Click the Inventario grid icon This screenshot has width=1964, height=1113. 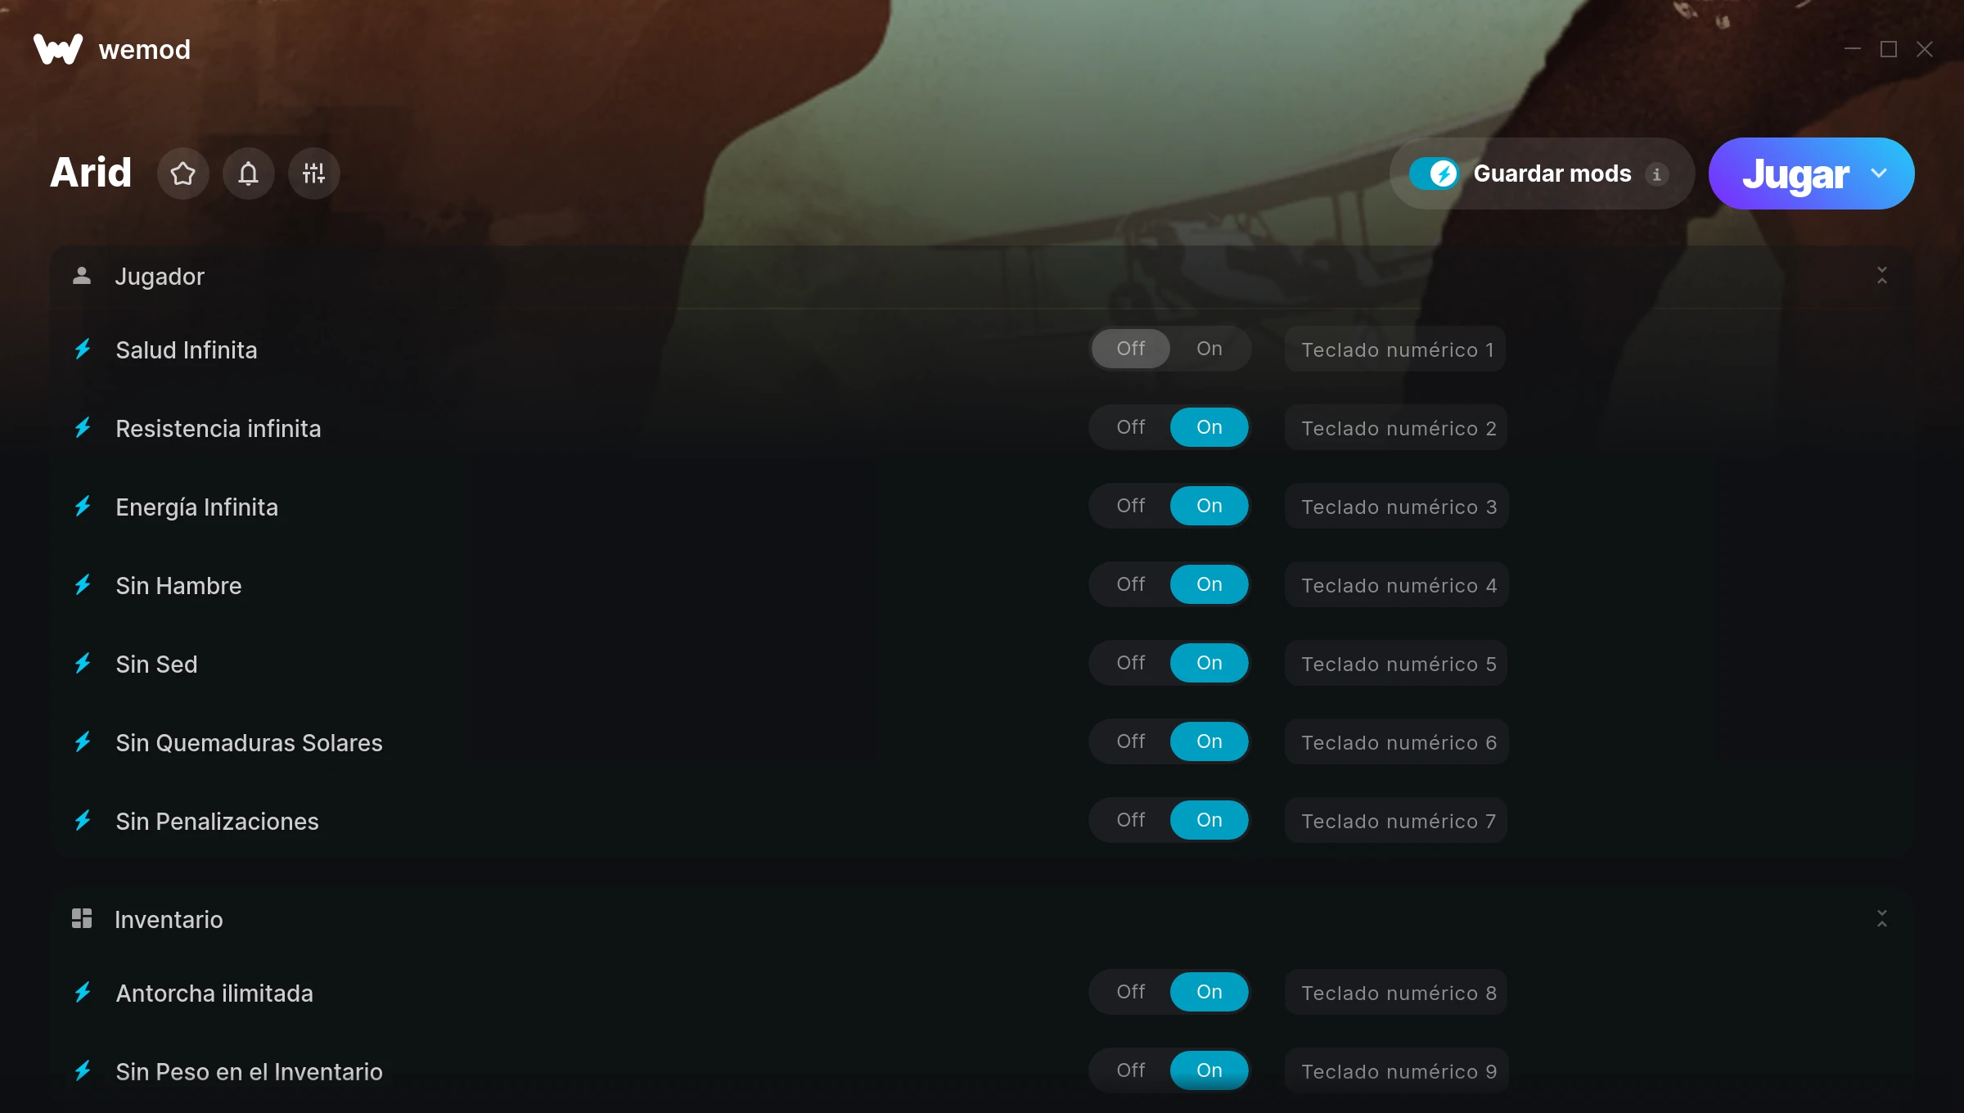[82, 918]
